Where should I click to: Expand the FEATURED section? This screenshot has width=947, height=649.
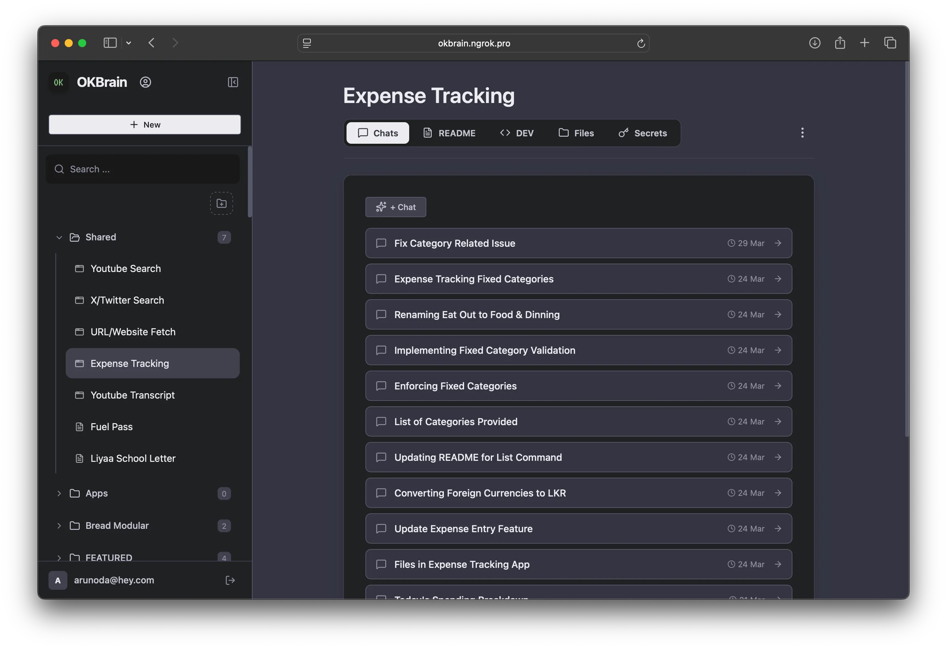pos(59,558)
